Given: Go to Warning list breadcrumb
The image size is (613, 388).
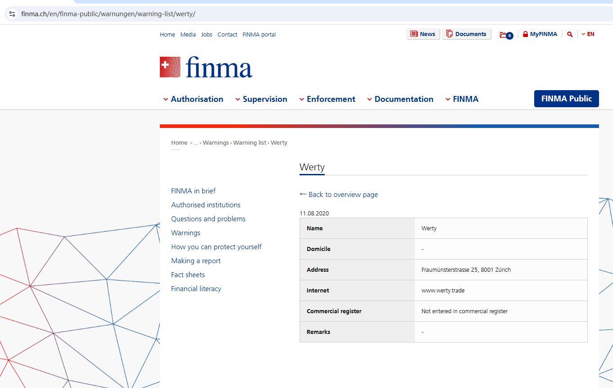Looking at the screenshot, I should (250, 143).
